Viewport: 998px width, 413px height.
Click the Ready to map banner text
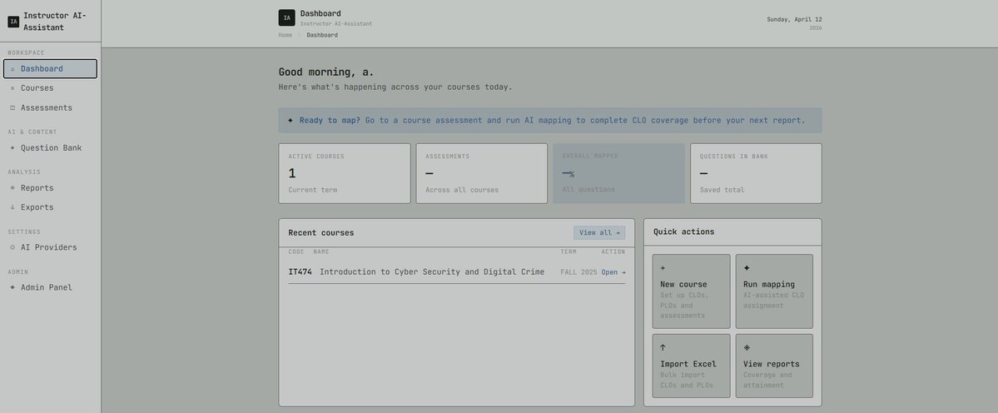553,120
